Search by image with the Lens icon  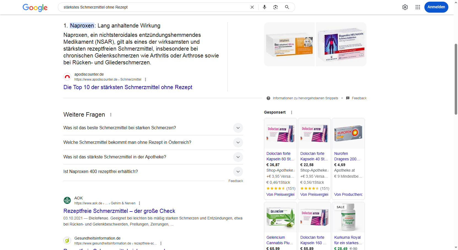point(276,7)
